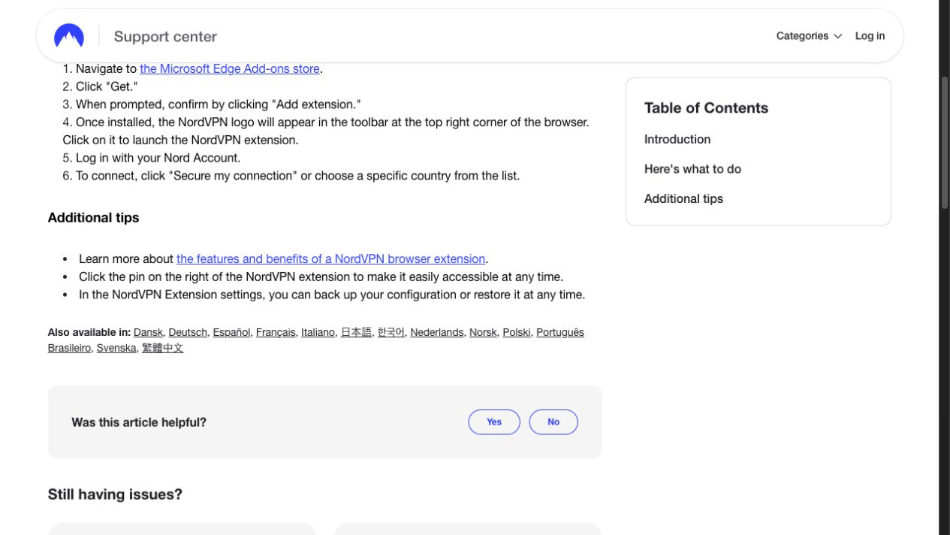Viewport: 950px width, 535px height.
Task: Open the Support center home link
Action: tap(165, 36)
